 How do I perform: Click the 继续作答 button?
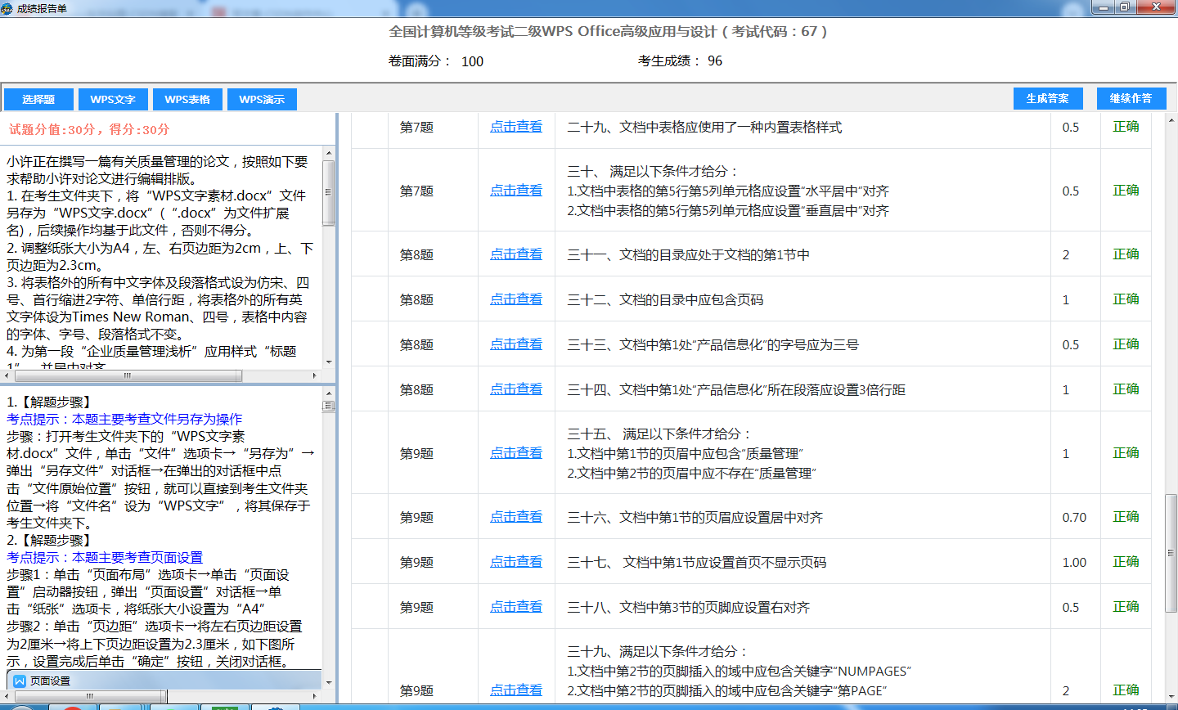1131,98
